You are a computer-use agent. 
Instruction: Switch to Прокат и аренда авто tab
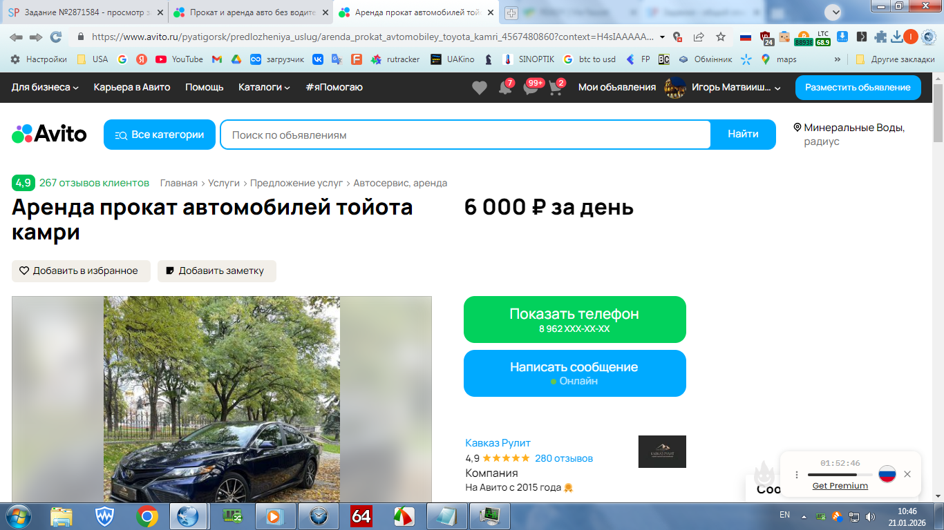pyautogui.click(x=251, y=12)
